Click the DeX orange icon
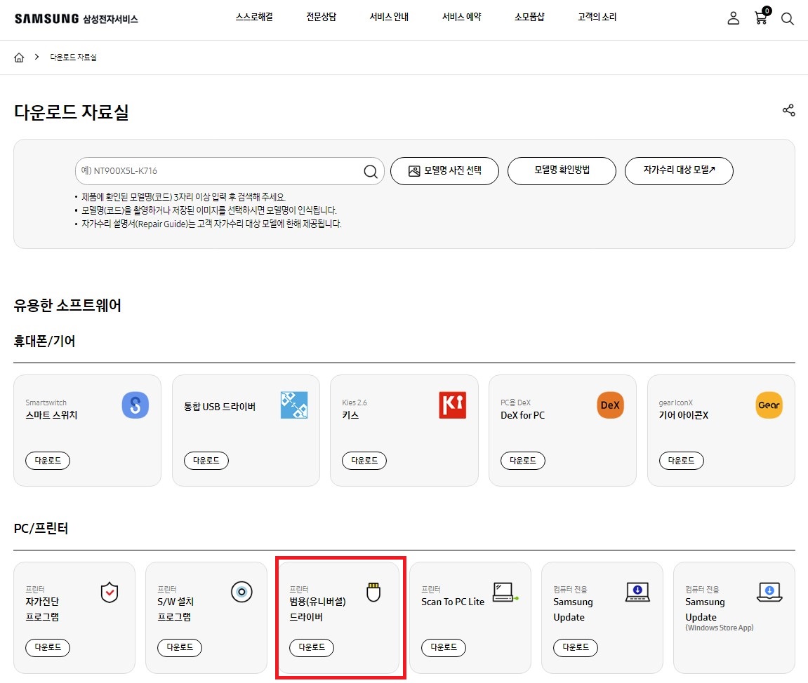The image size is (808, 683). tap(610, 405)
